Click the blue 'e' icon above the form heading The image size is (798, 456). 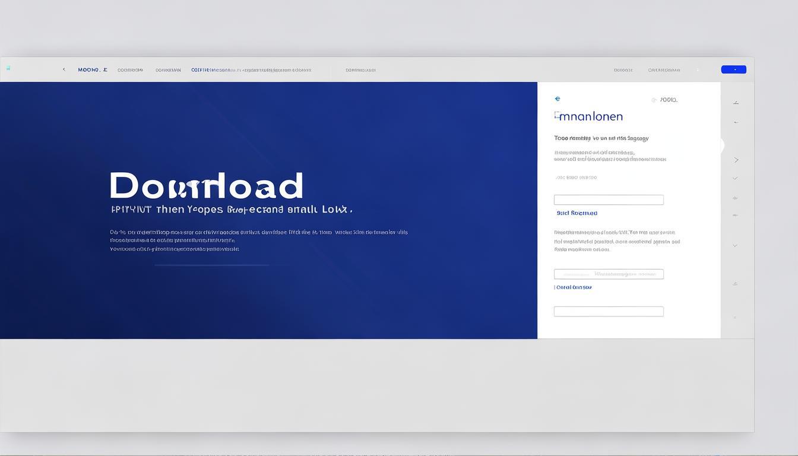click(557, 99)
